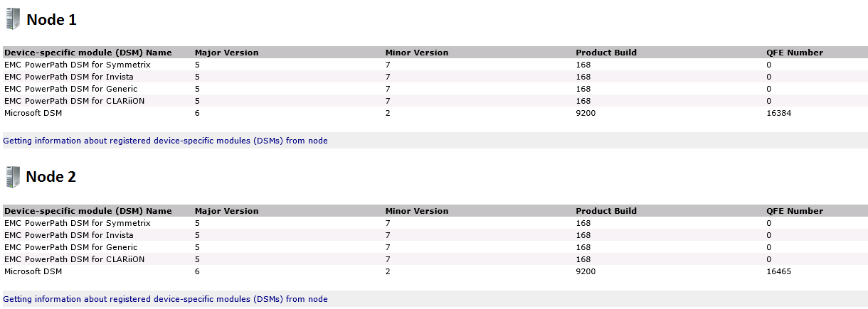Click product build 9200 in Node 1
The width and height of the screenshot is (868, 309).
click(x=586, y=113)
